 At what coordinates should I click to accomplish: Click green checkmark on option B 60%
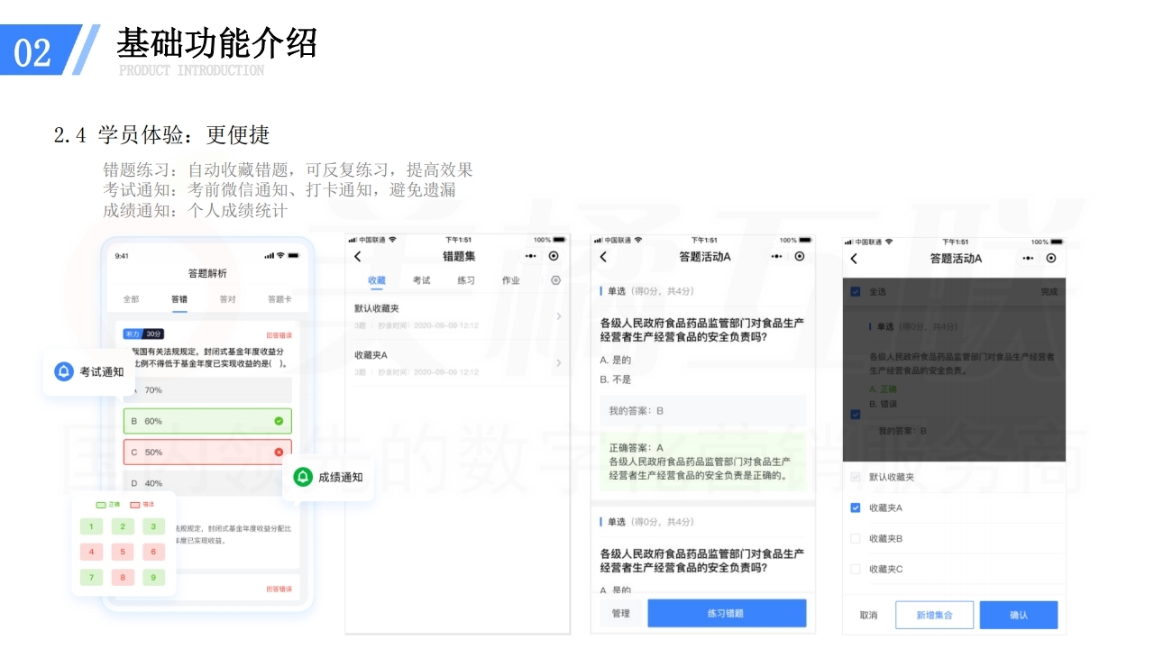[x=279, y=421]
